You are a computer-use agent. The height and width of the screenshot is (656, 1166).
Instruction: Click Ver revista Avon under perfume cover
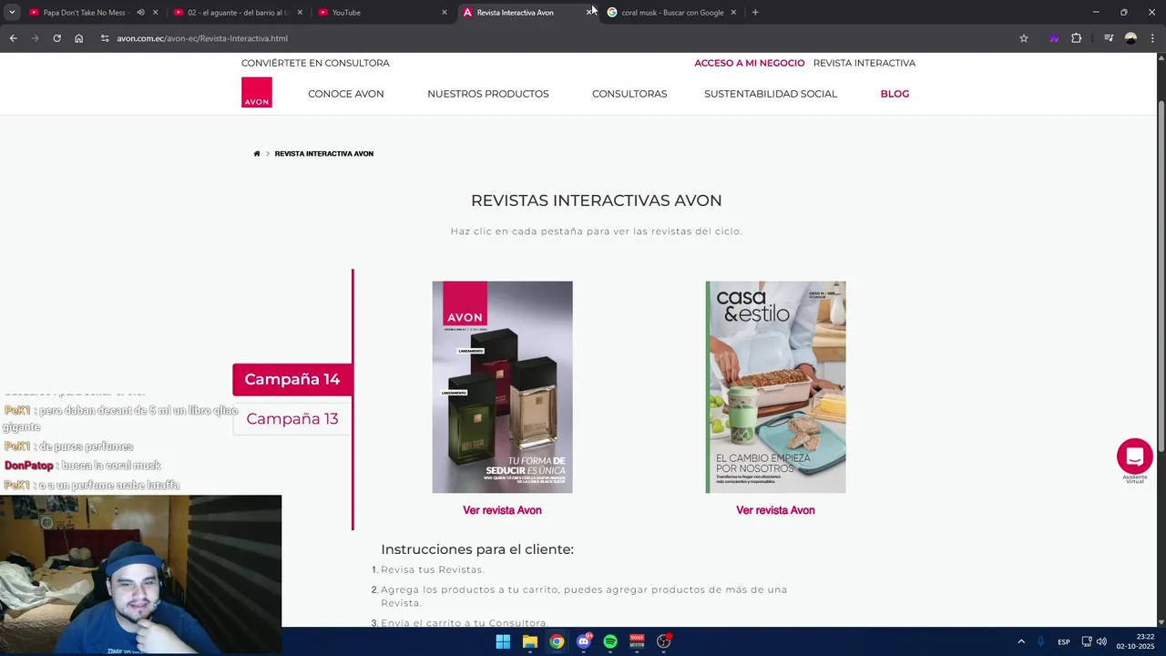point(502,510)
